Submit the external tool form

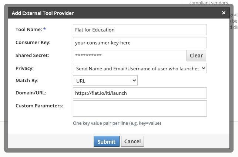click(106, 141)
